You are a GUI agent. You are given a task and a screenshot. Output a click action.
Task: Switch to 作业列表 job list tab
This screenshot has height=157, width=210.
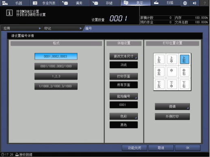pyautogui.click(x=45, y=3)
